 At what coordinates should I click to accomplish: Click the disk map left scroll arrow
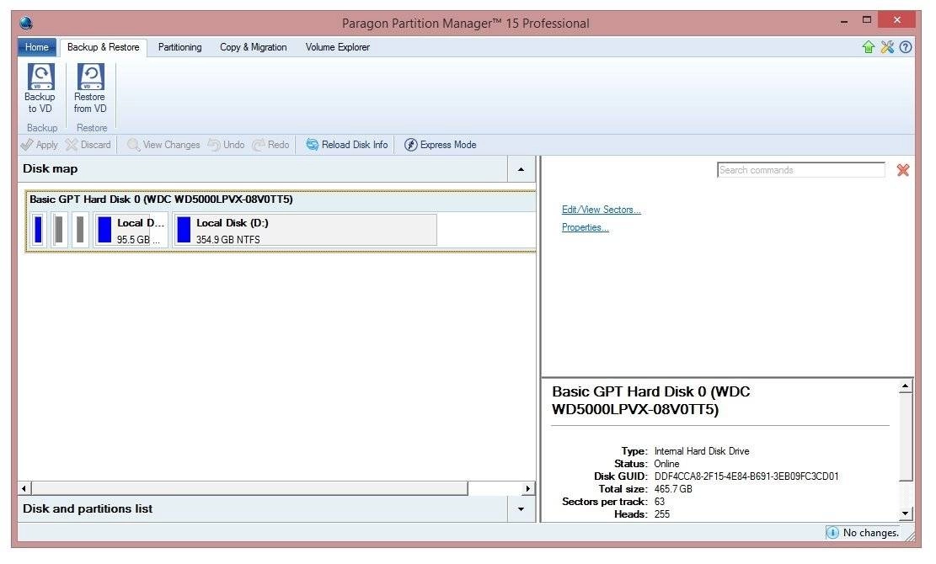click(x=24, y=489)
